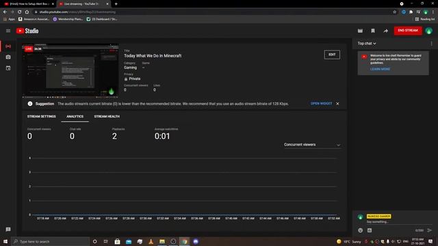
Task: Open Chrome from the taskbar
Action: [184, 241]
